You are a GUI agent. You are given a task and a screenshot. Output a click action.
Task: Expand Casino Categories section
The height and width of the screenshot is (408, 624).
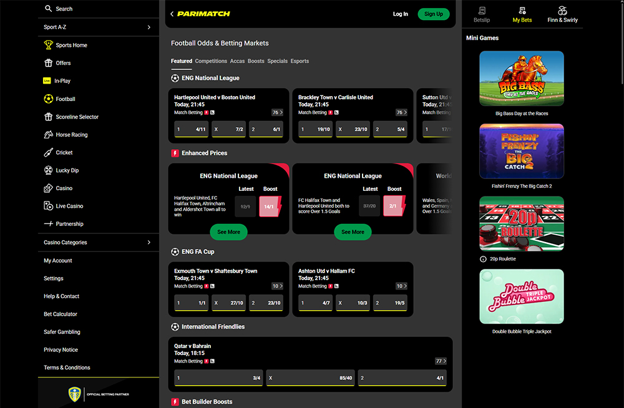(x=149, y=242)
